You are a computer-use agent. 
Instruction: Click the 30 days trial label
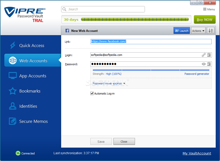pos(71,19)
